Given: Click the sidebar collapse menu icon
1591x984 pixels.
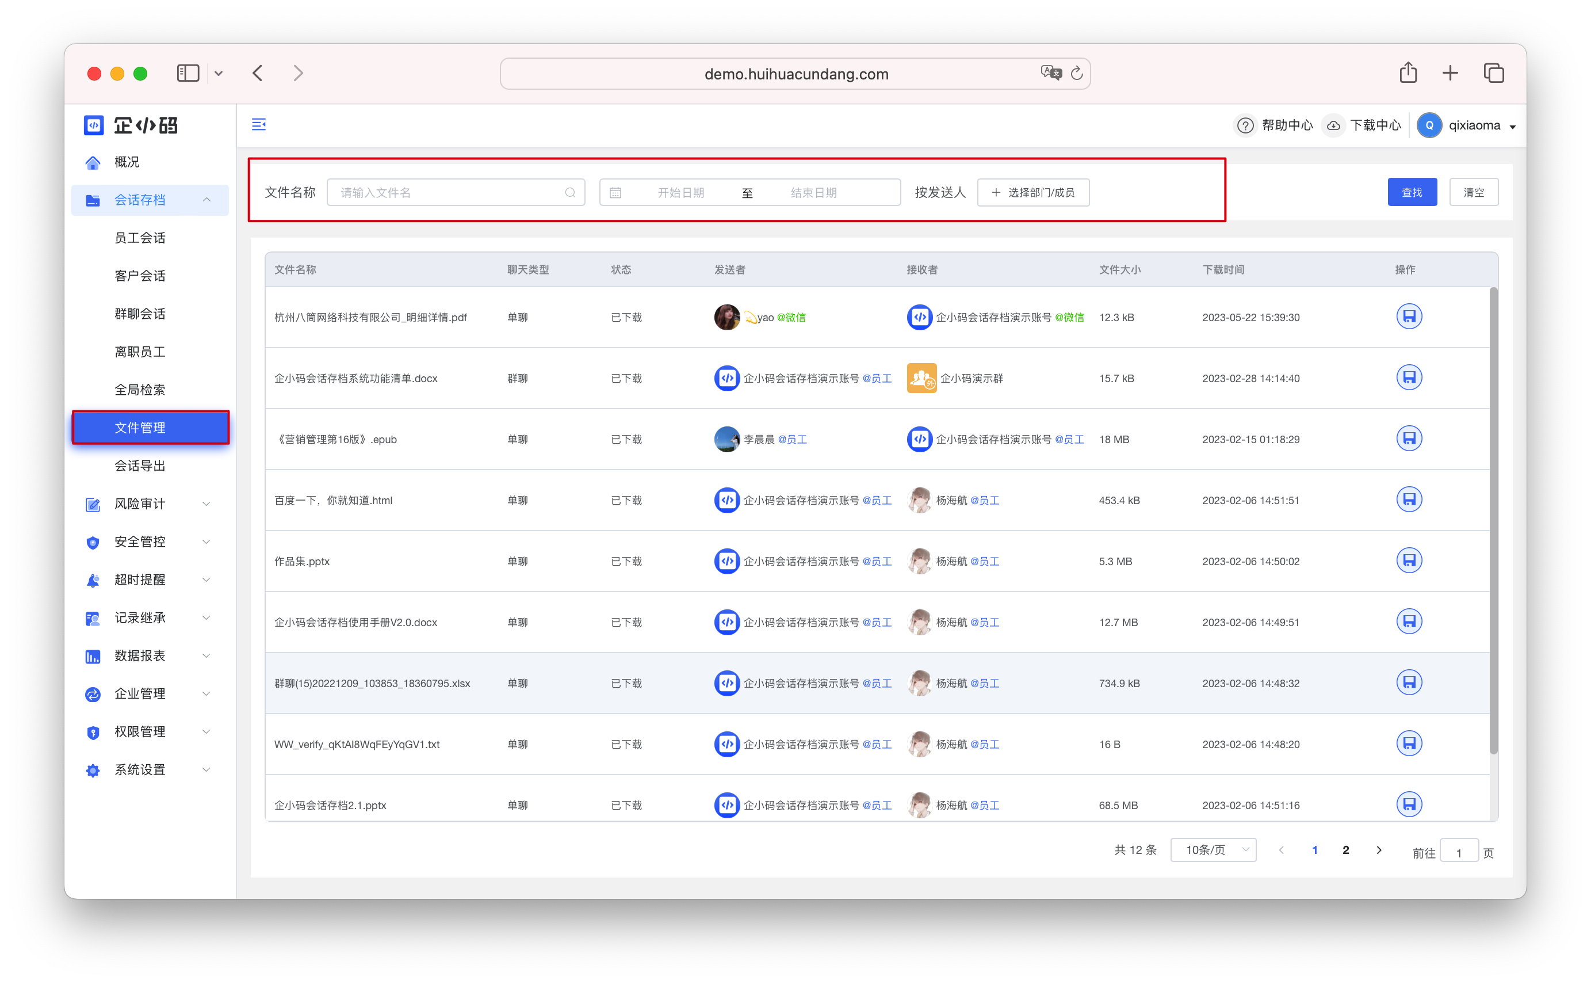Looking at the screenshot, I should coord(259,124).
